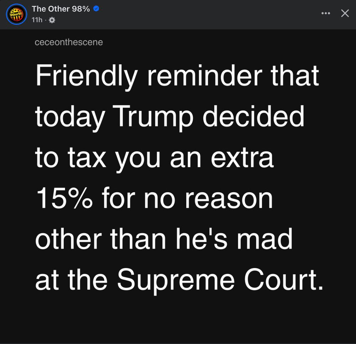Click the words "Friendly reminder that"

(177, 77)
